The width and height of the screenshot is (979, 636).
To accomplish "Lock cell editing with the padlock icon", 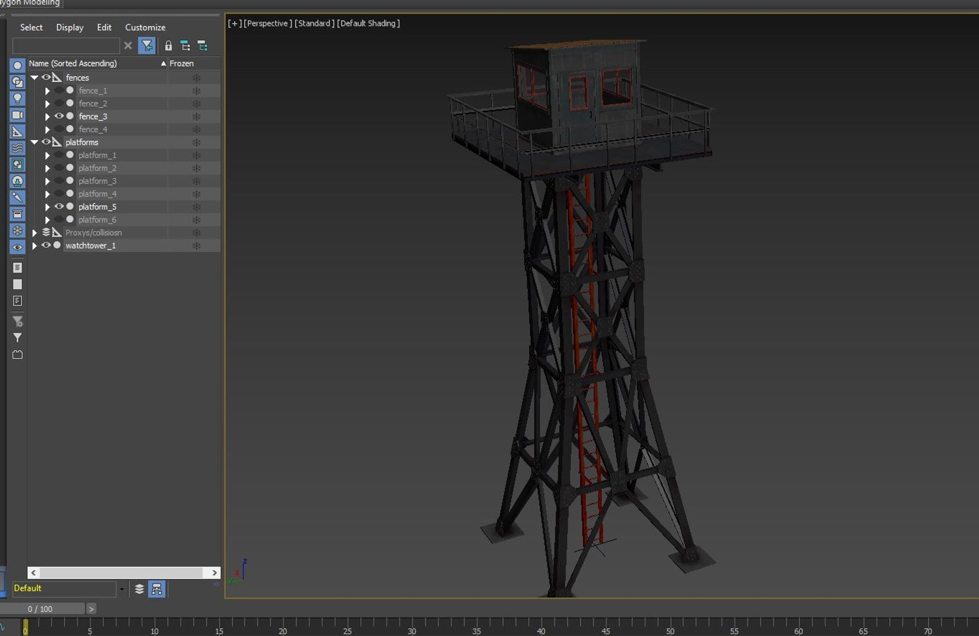I will click(168, 46).
